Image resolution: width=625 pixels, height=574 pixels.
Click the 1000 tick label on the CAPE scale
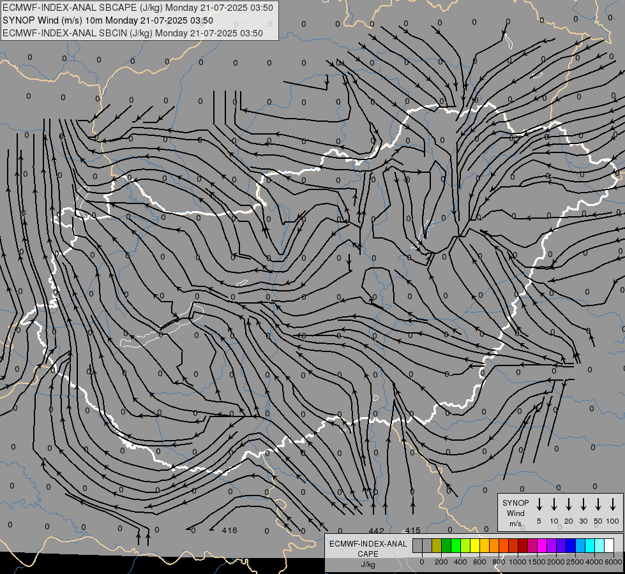tap(518, 562)
